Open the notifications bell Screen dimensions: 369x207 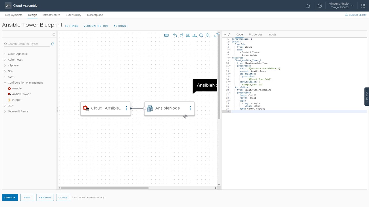(x=308, y=6)
